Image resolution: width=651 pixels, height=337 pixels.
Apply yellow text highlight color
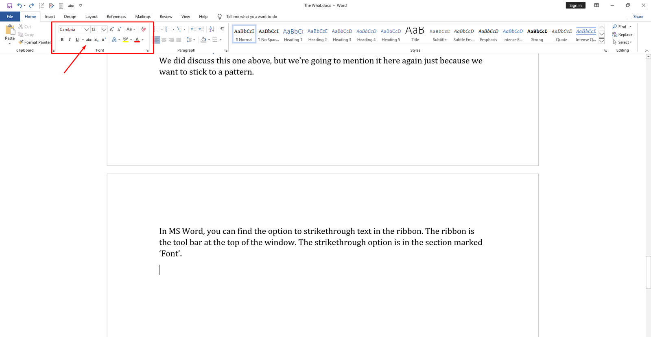125,40
